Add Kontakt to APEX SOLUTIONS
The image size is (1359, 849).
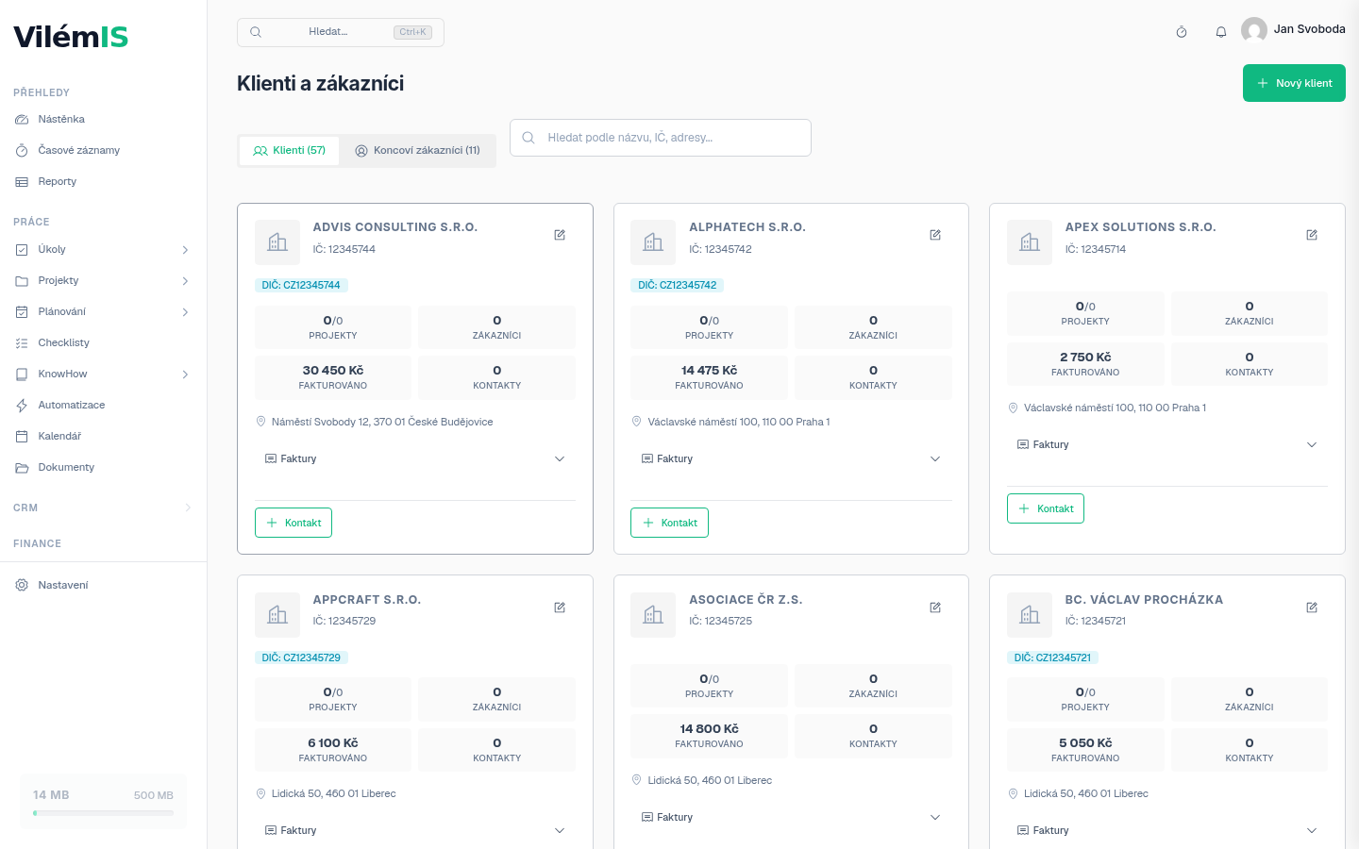(1046, 508)
